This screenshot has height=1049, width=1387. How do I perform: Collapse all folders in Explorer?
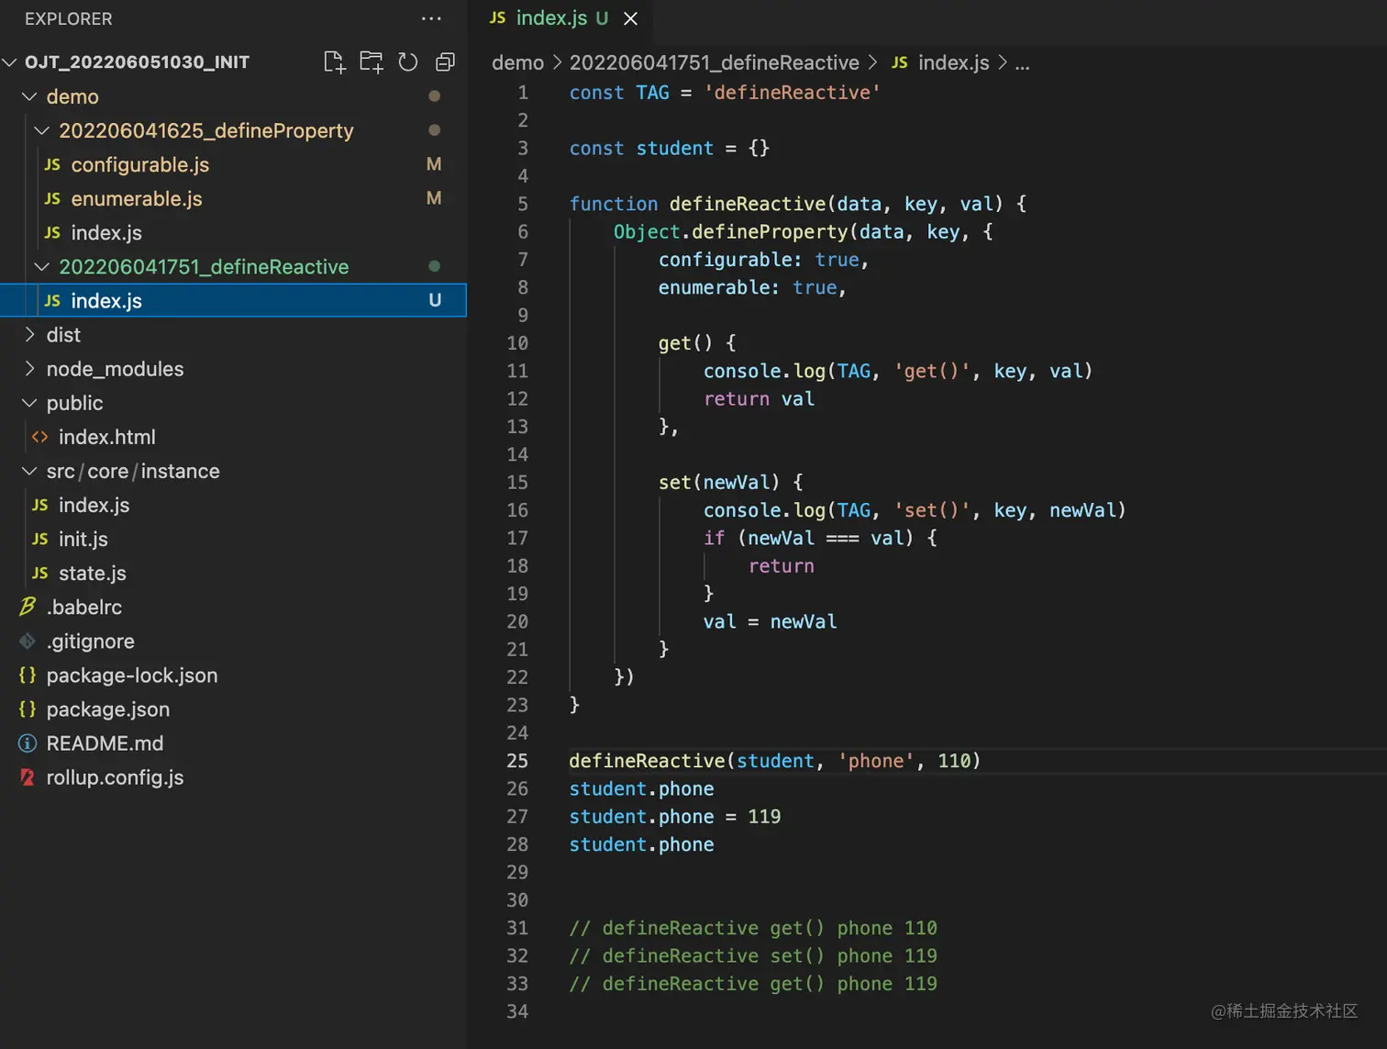(x=445, y=62)
